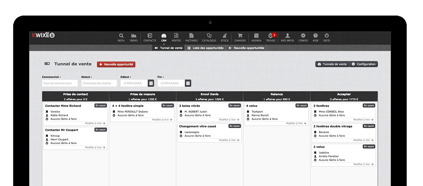Click En cours badge on 3 fenêtres card
Screen dimensions: 423x186
369,106
